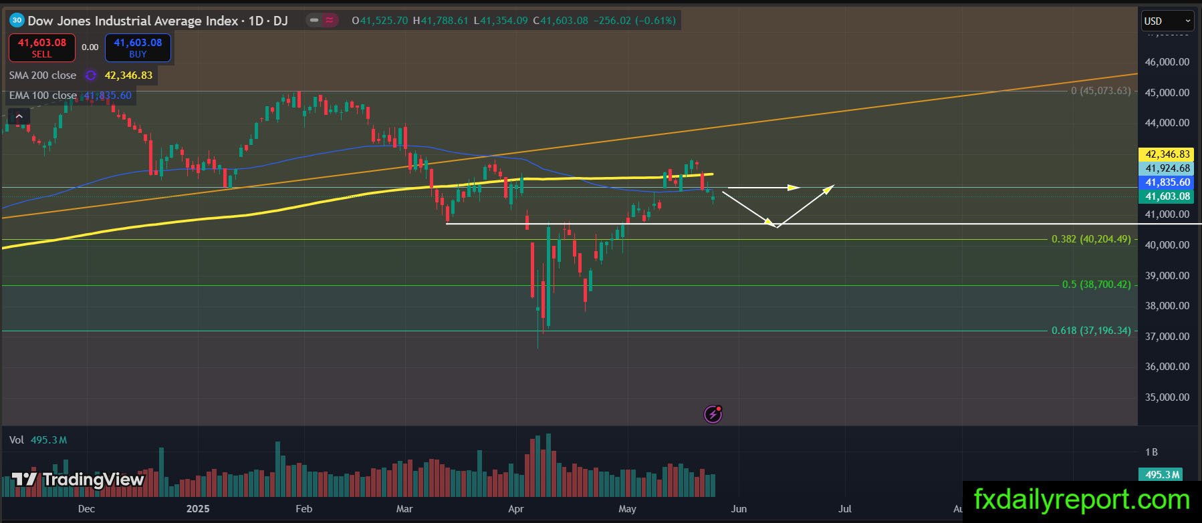Click the 39,000.00 price scale value
The width and height of the screenshot is (1202, 523).
1167,276
